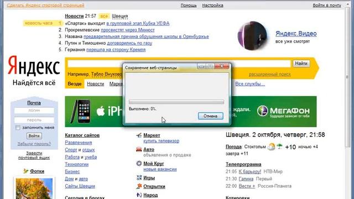This screenshot has height=199, width=354.
Task: Click the Открытки icon
Action: [x=139, y=186]
